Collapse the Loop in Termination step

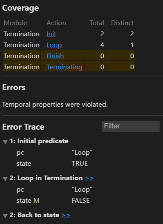(5, 179)
